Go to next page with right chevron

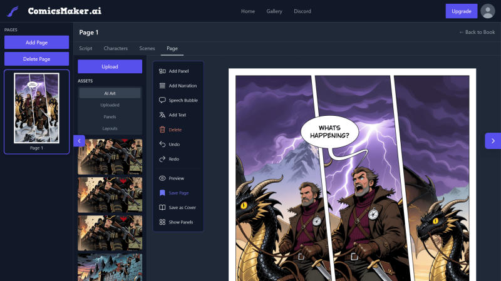493,141
